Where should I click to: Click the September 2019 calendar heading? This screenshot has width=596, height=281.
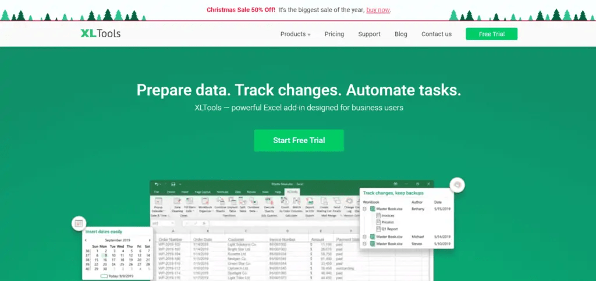pyautogui.click(x=118, y=240)
